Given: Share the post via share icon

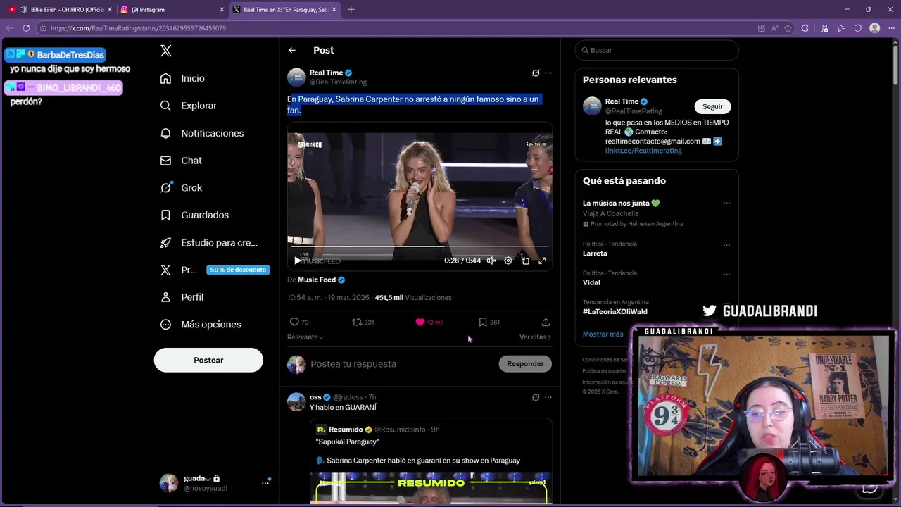Looking at the screenshot, I should click(546, 322).
